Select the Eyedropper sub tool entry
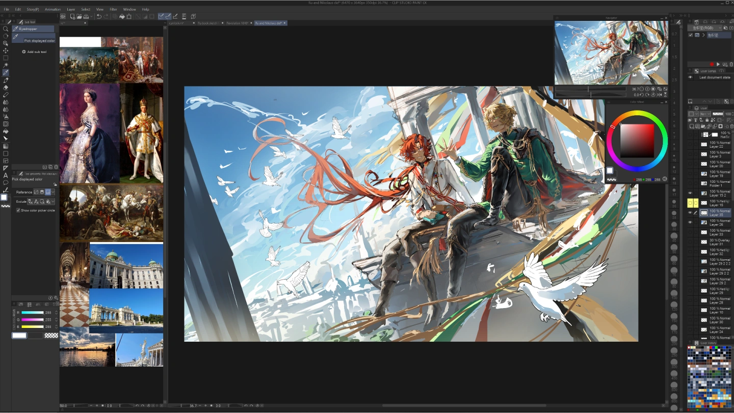This screenshot has height=413, width=734. click(x=34, y=29)
